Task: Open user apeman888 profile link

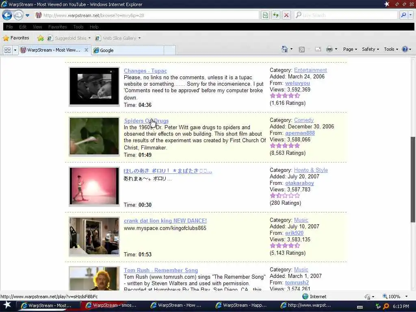Action: pos(300,133)
